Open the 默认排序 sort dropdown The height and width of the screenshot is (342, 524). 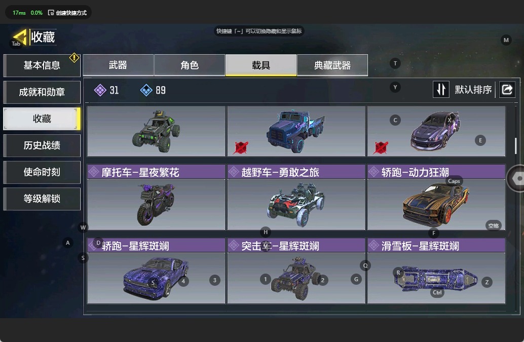click(473, 90)
